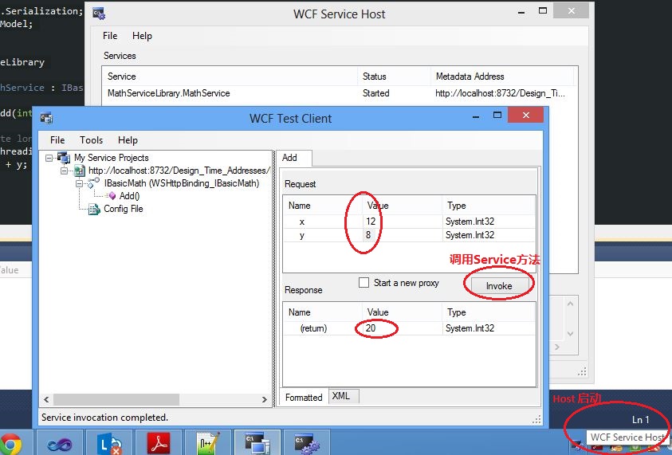Open the Tools menu in WCF Test Client
The height and width of the screenshot is (455, 672).
click(x=92, y=140)
